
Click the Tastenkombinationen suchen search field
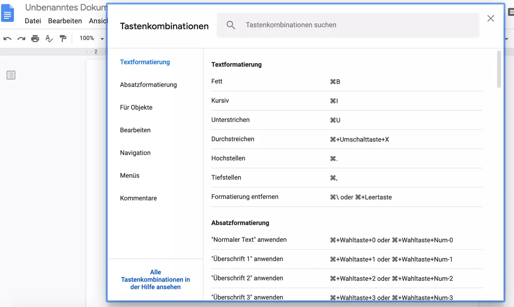(348, 25)
